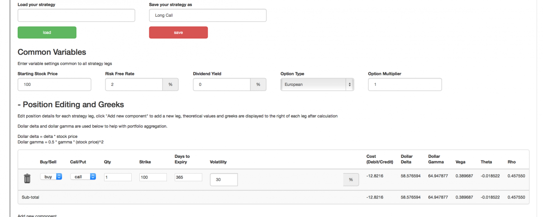Focus the Volatility input box
Image resolution: width=543 pixels, height=217 pixels.
(224, 179)
